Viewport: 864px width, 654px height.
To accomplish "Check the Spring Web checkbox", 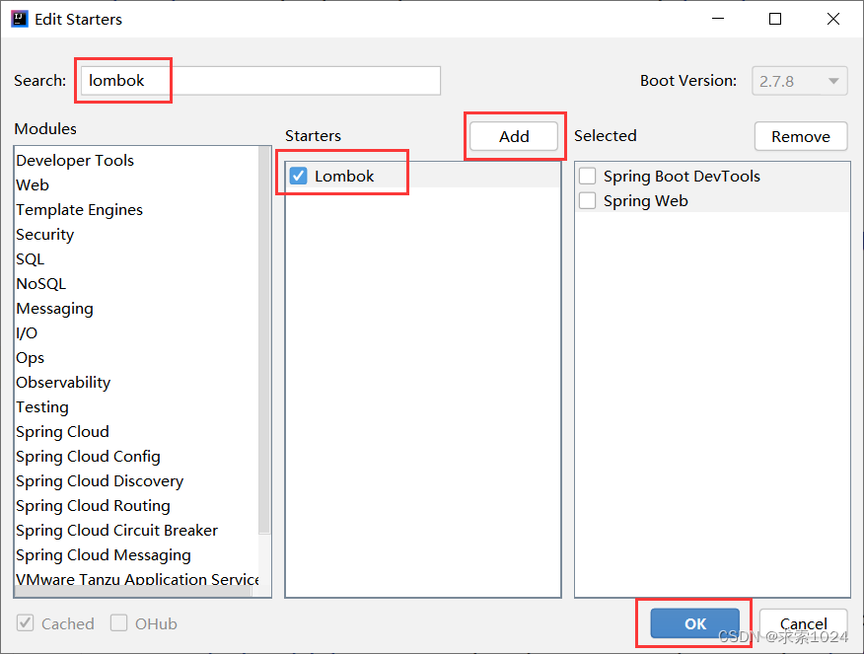I will (588, 200).
